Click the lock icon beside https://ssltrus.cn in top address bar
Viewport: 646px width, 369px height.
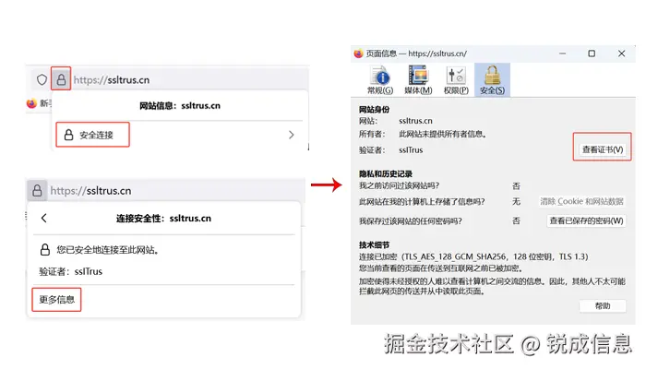pos(61,79)
